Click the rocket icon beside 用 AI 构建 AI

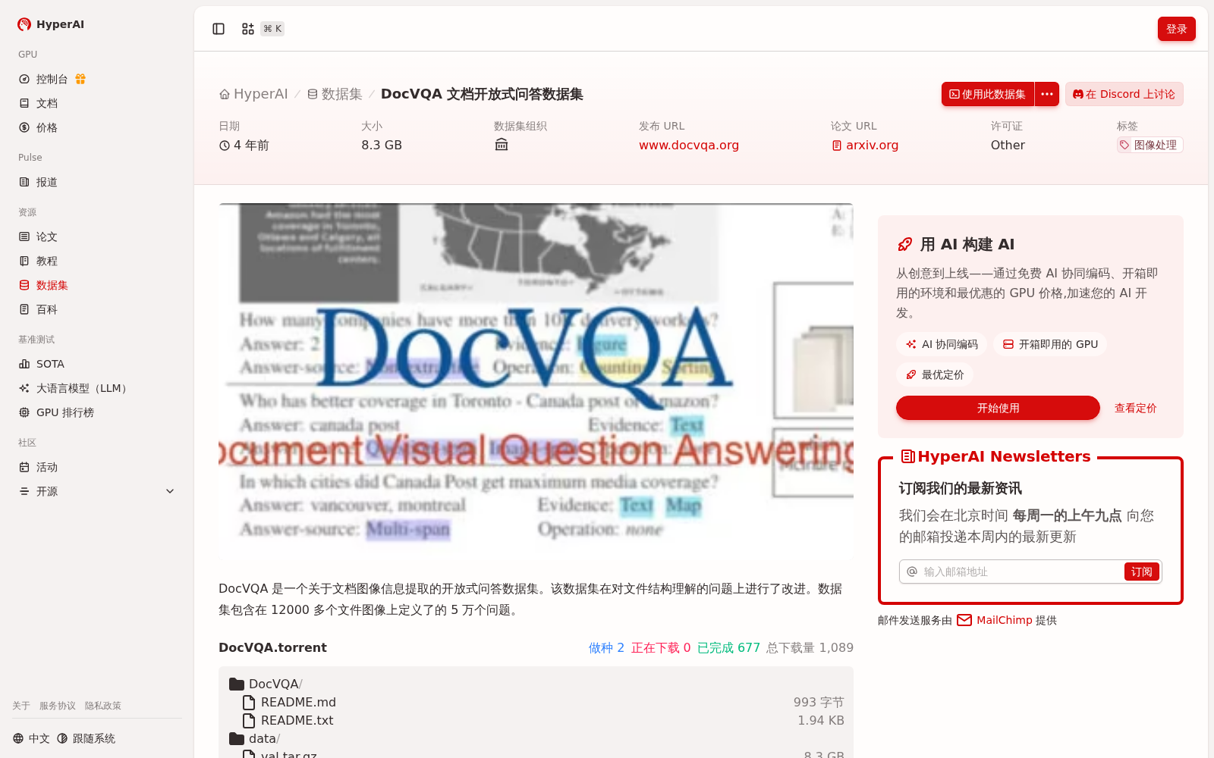click(904, 244)
